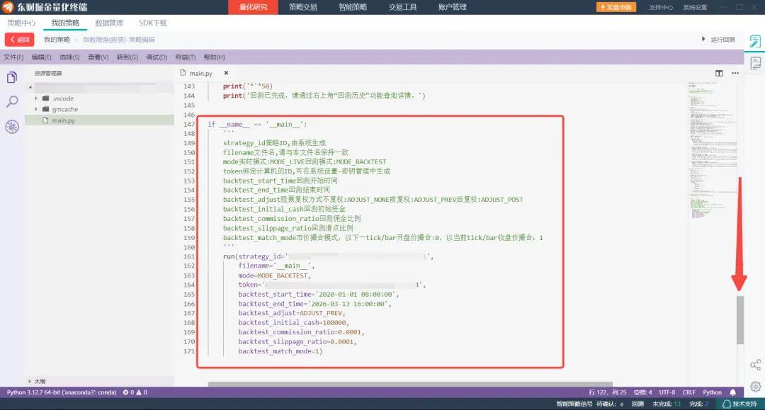Expand the .vscode folder
The image size is (765, 410).
coord(35,98)
